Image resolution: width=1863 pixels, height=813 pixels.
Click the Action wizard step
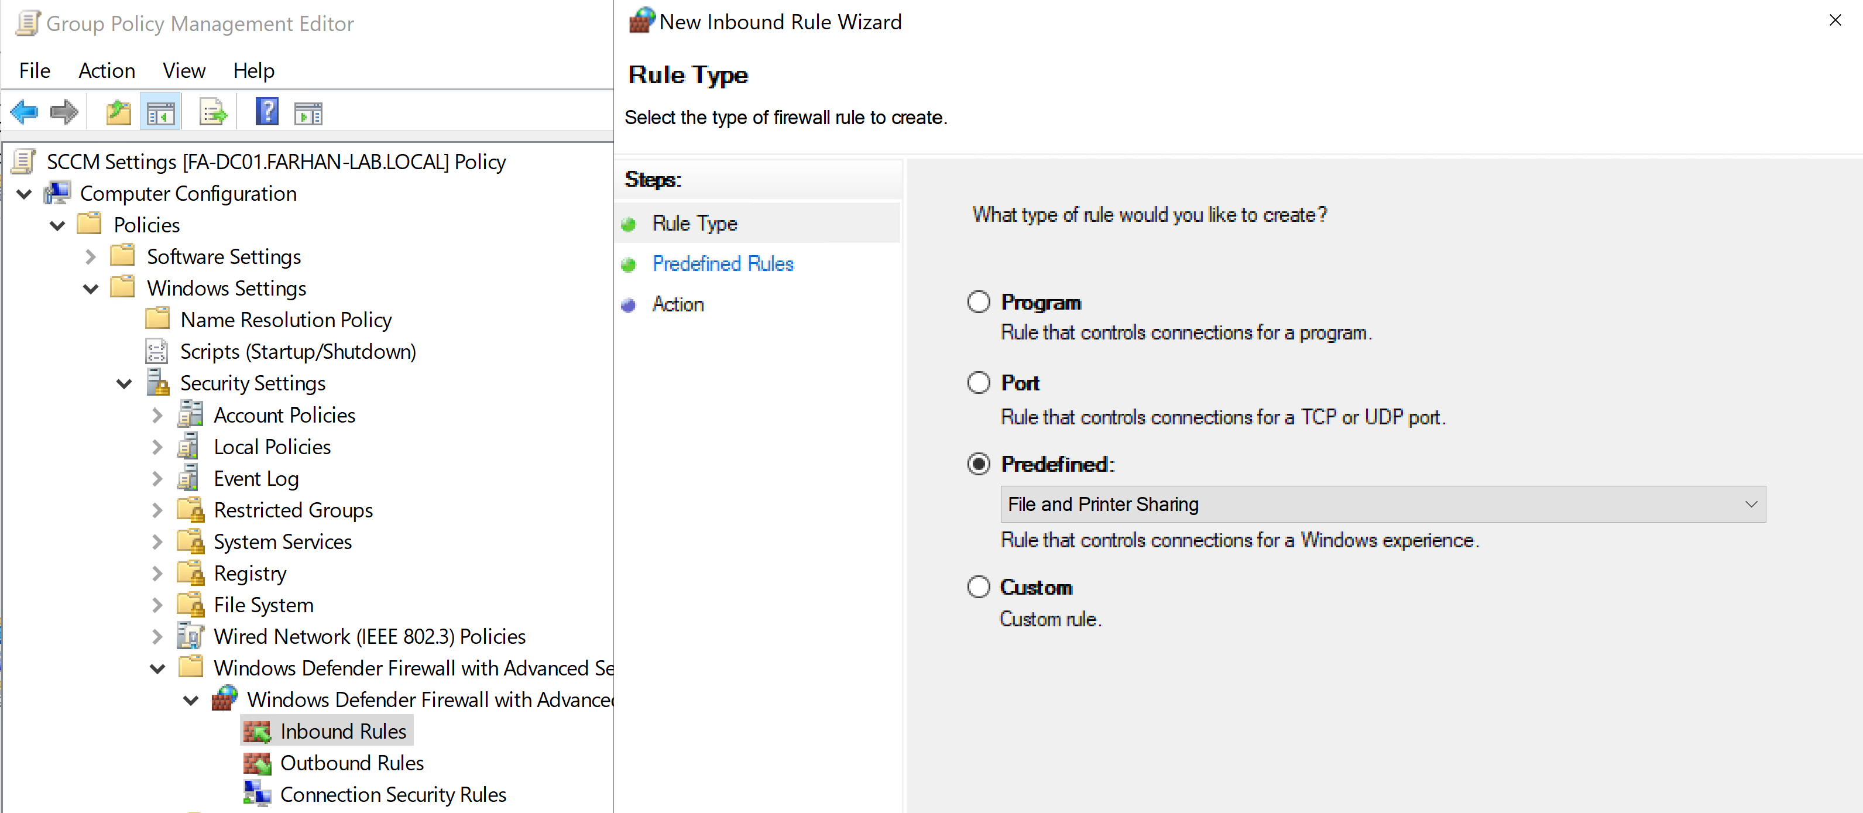[x=678, y=304]
